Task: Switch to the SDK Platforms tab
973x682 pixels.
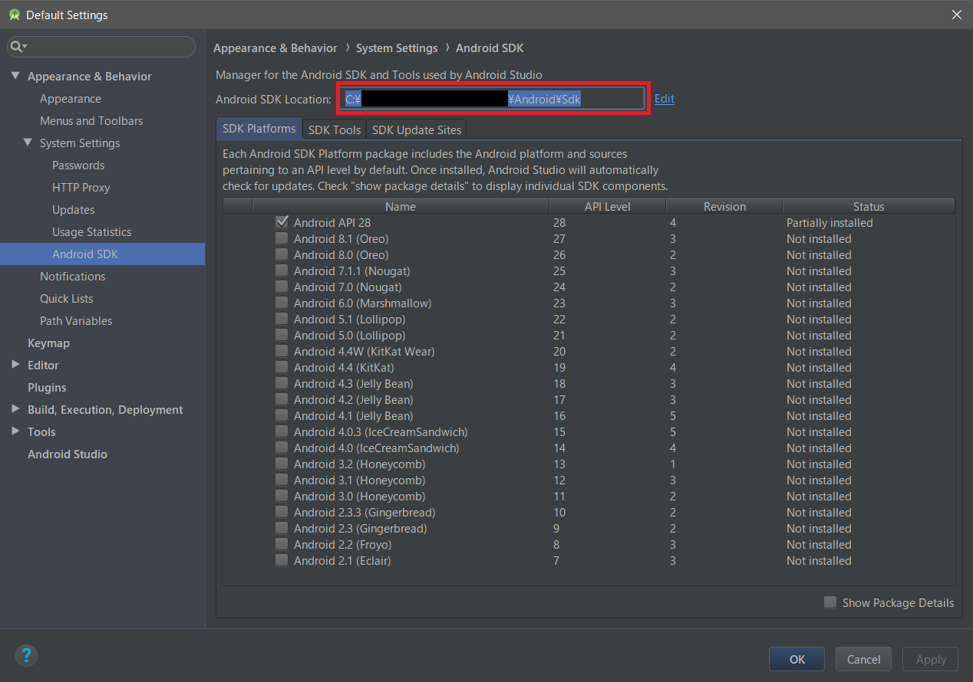Action: 259,129
